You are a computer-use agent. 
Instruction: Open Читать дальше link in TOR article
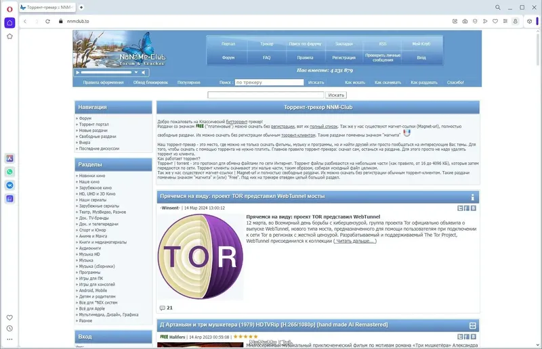354,241
